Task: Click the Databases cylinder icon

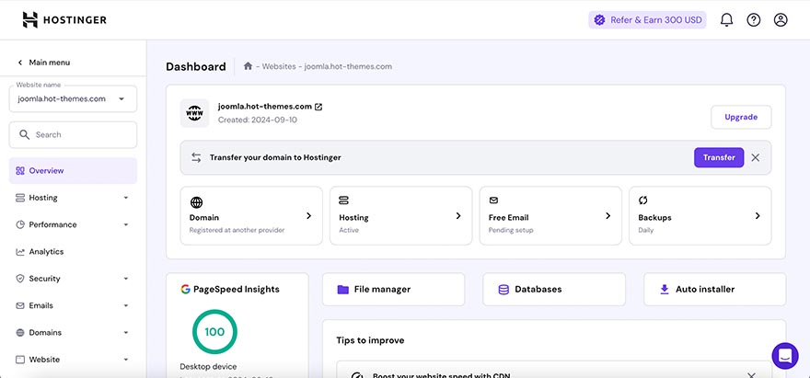Action: coord(503,289)
